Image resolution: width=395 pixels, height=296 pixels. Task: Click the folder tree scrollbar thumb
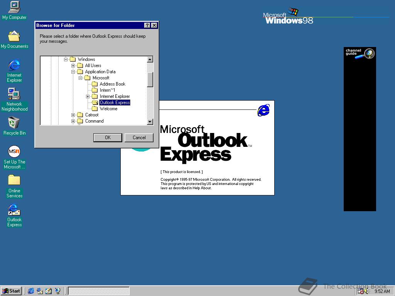coord(150,79)
